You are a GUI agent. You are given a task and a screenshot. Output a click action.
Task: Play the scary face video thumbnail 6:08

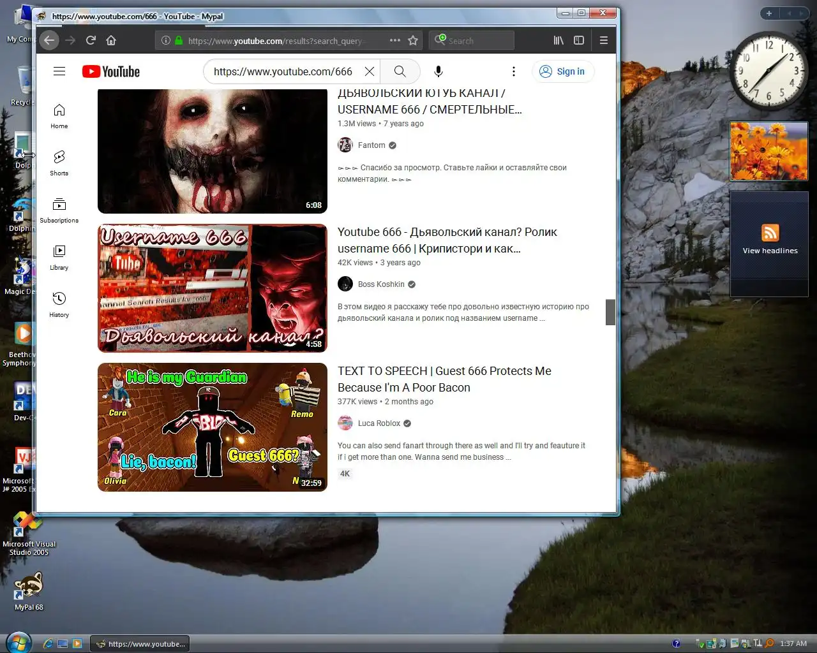[x=213, y=151]
